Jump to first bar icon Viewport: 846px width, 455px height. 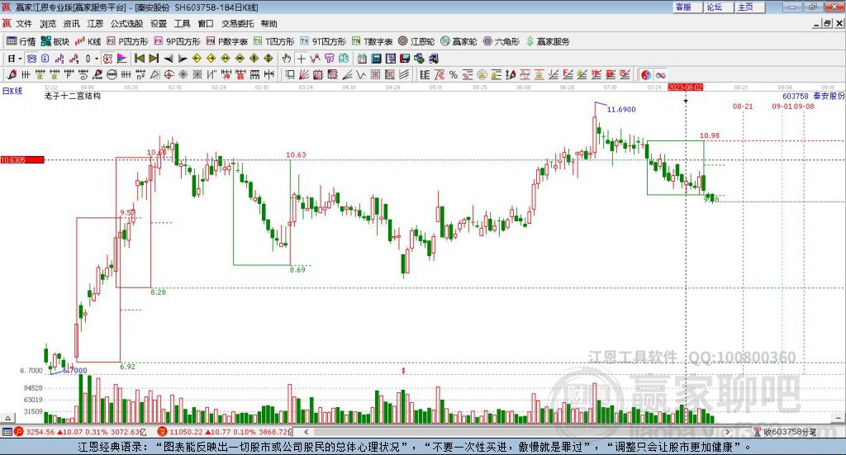(x=139, y=59)
